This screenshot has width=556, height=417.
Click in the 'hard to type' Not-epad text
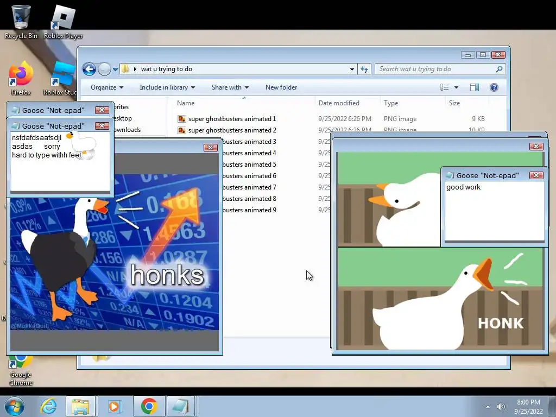click(x=46, y=155)
